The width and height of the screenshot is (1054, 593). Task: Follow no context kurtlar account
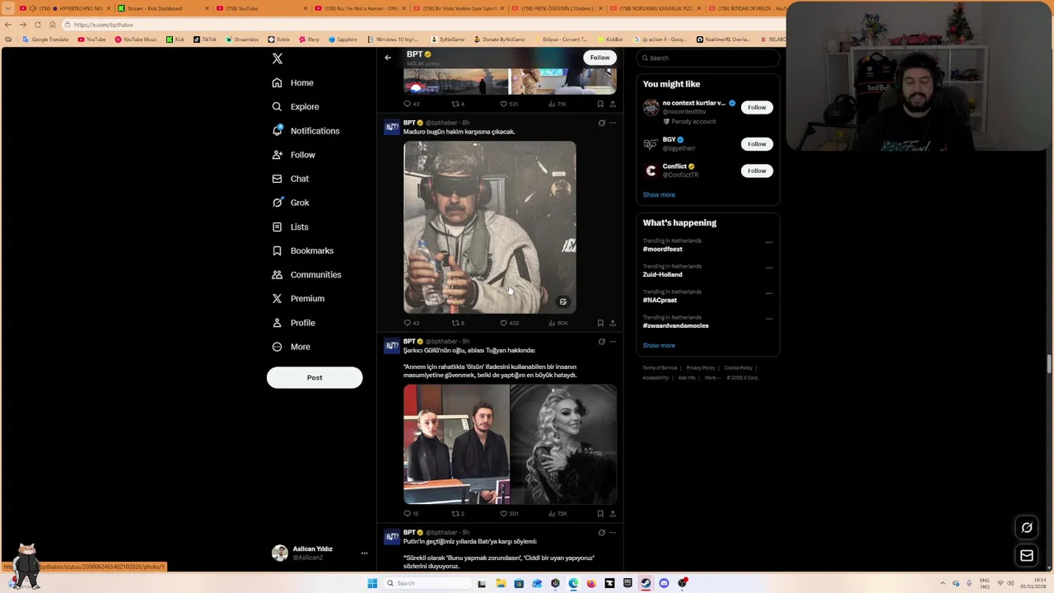(757, 107)
